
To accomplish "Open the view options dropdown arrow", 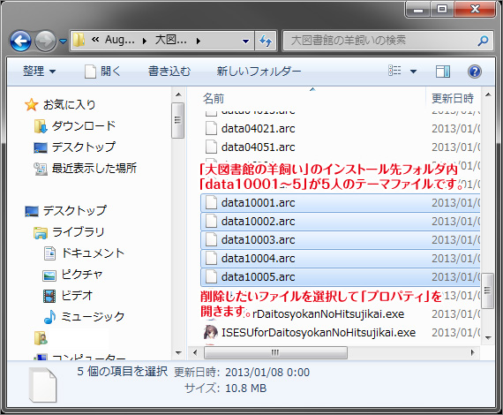I will coord(414,72).
